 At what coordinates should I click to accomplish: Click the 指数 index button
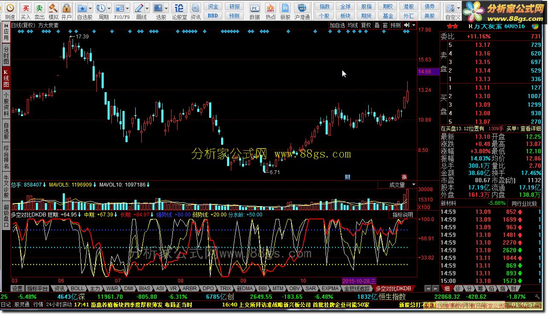coord(325,6)
